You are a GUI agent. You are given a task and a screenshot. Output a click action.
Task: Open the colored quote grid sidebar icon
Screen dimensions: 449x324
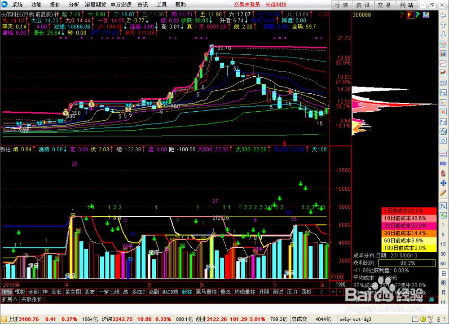tap(443, 54)
